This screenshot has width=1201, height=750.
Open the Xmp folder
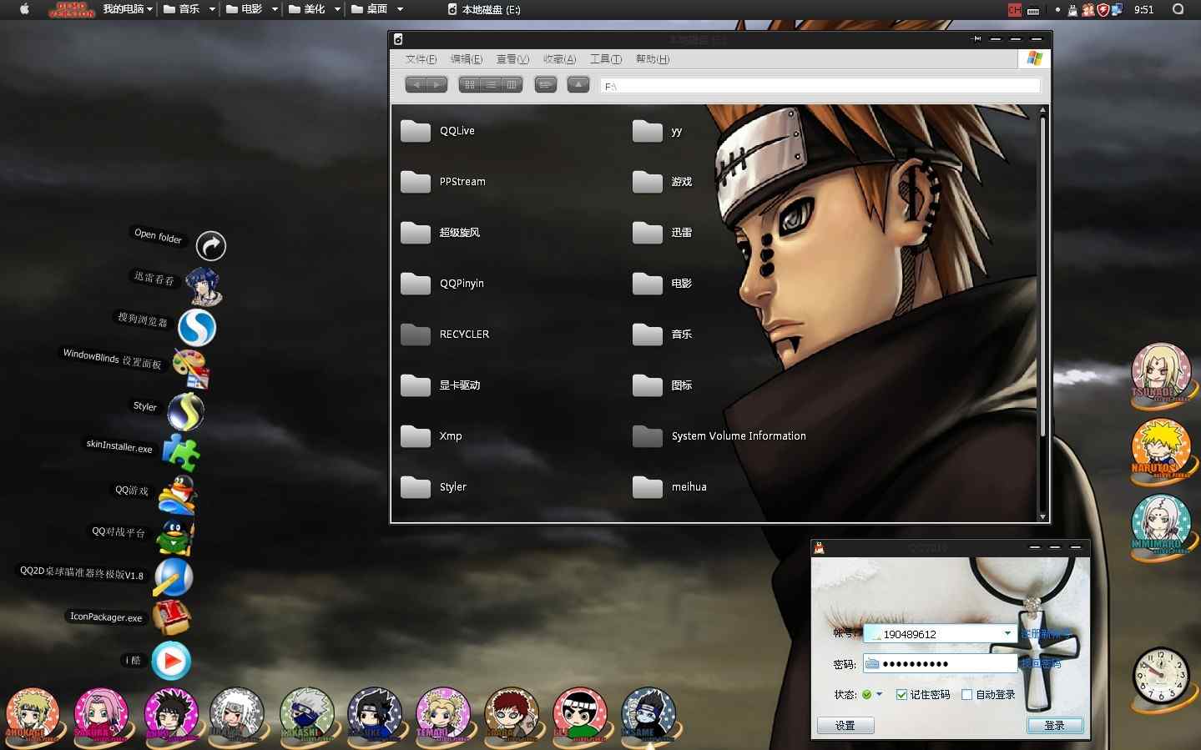click(x=431, y=436)
